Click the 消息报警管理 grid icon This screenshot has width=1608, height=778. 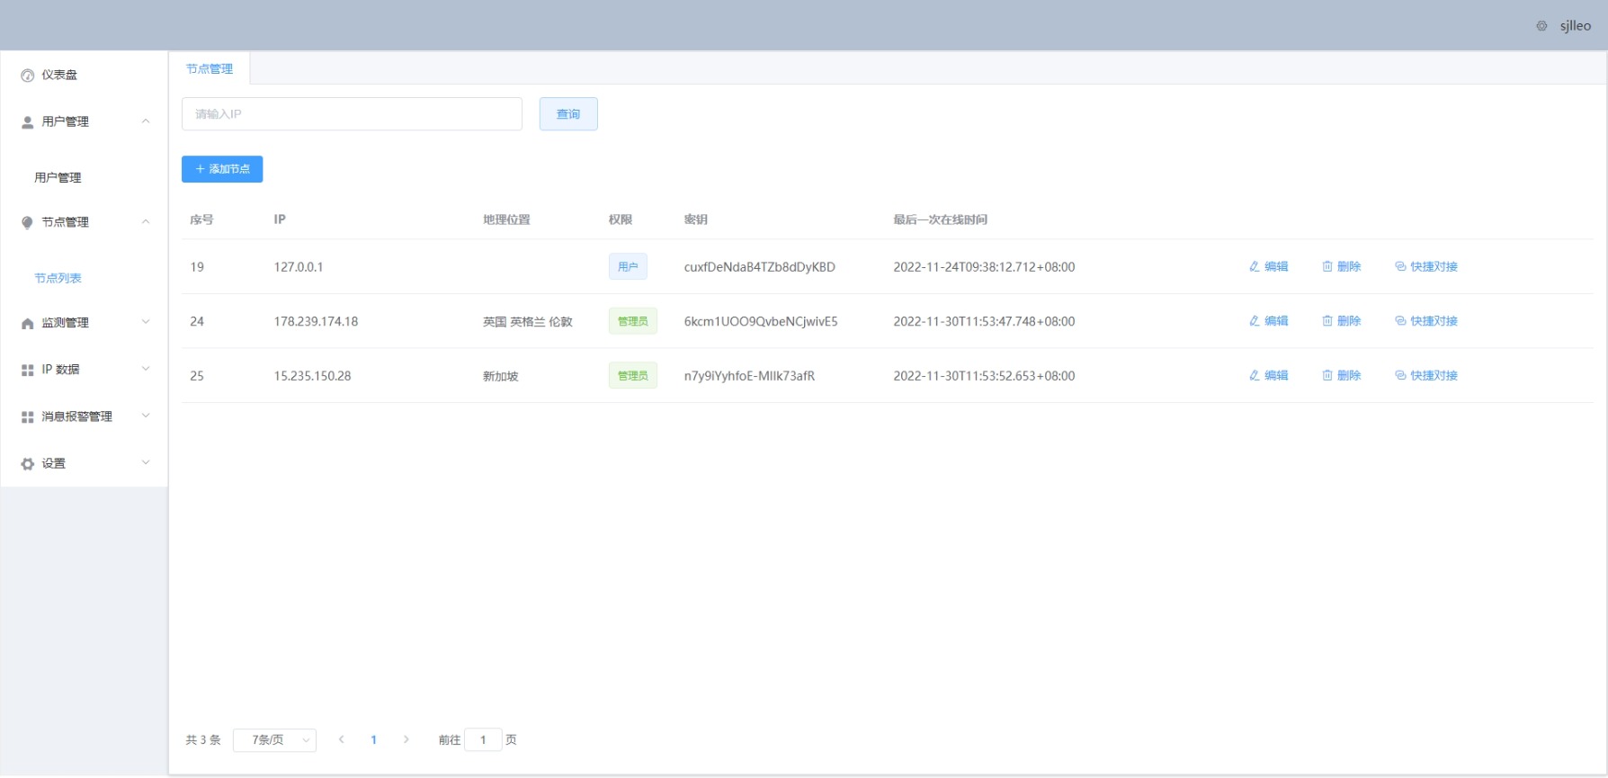tap(28, 417)
